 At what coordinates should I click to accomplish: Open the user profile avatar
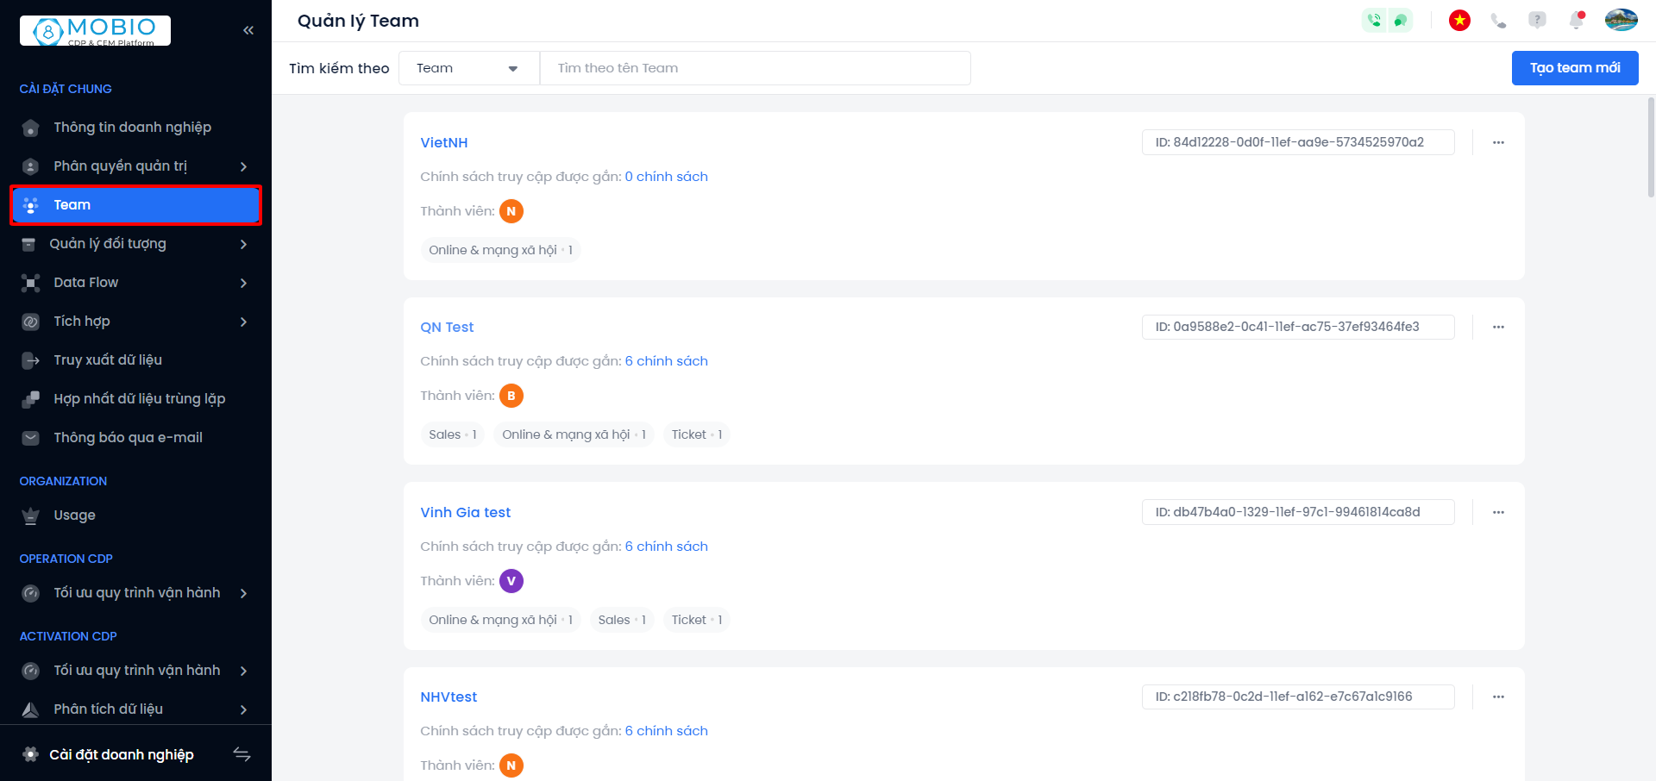(1621, 21)
